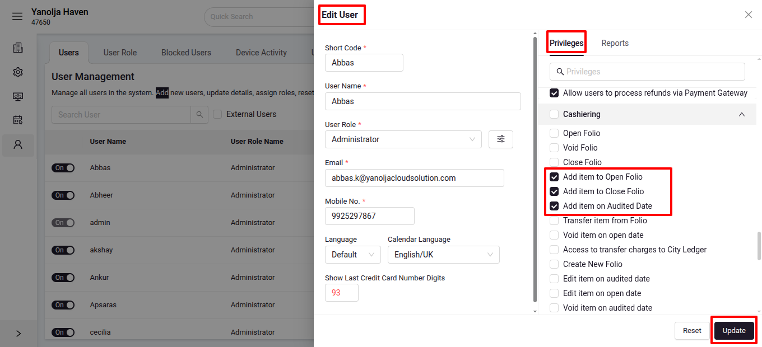Click the search magnifier beside Search User

tap(199, 115)
